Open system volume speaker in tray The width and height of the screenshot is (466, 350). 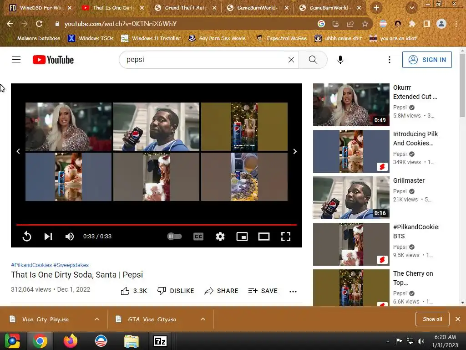(421, 341)
